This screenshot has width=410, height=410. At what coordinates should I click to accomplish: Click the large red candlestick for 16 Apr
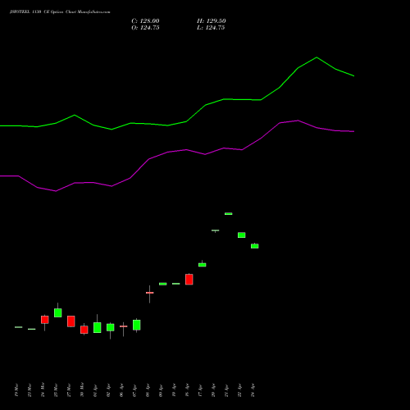click(x=189, y=280)
